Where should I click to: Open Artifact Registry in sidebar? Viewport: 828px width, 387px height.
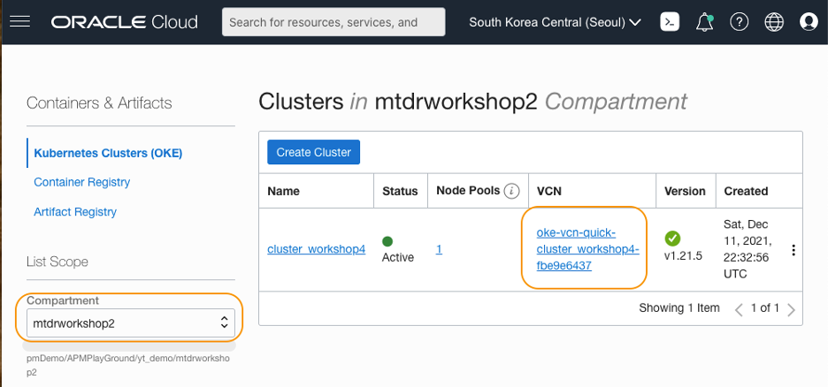(75, 211)
